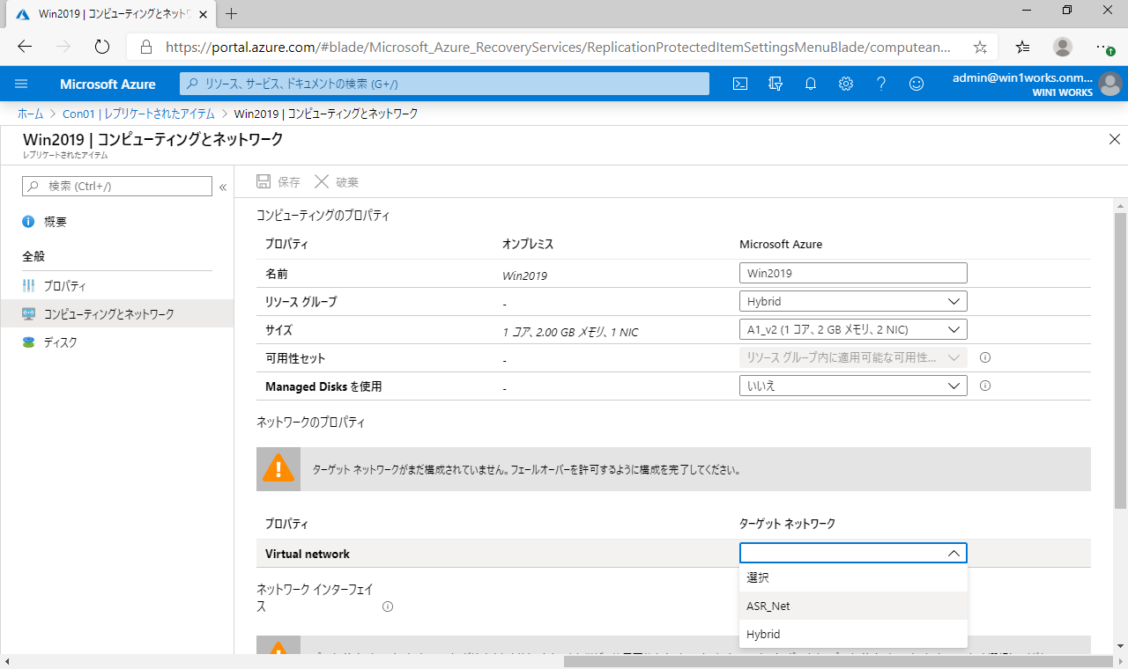Click the top resource search box
Screen dimensions: 1128x669
point(445,84)
